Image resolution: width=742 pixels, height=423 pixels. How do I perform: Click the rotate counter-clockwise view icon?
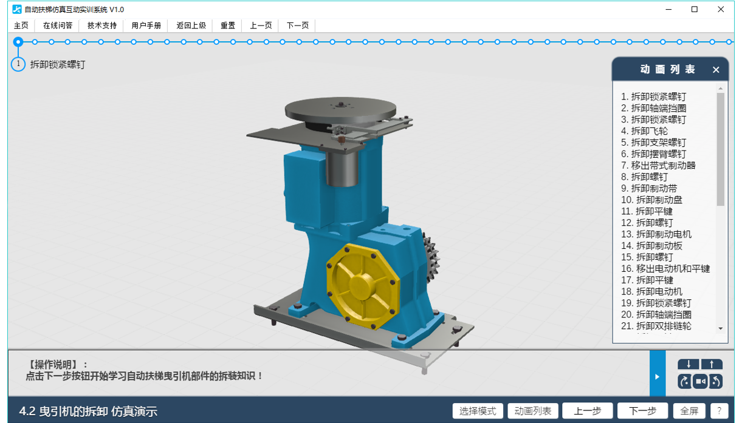click(715, 381)
